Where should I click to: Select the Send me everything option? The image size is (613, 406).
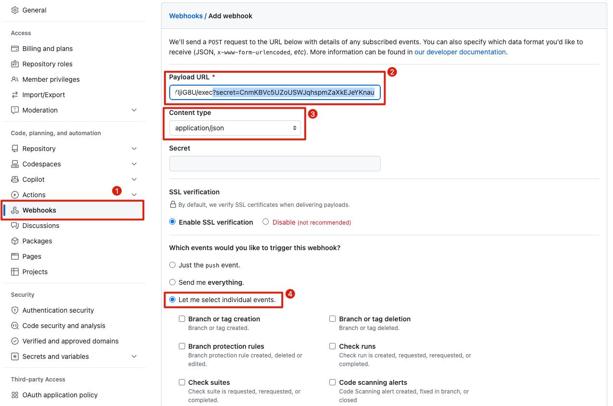coord(172,282)
